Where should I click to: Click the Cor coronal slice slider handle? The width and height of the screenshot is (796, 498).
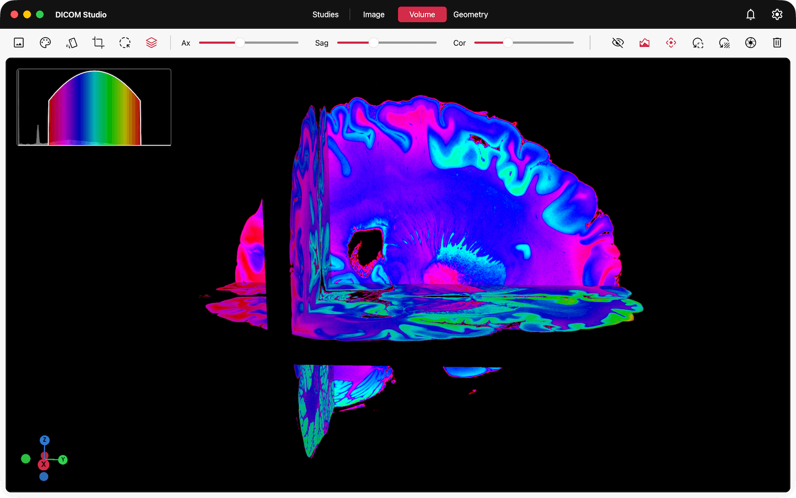click(508, 43)
